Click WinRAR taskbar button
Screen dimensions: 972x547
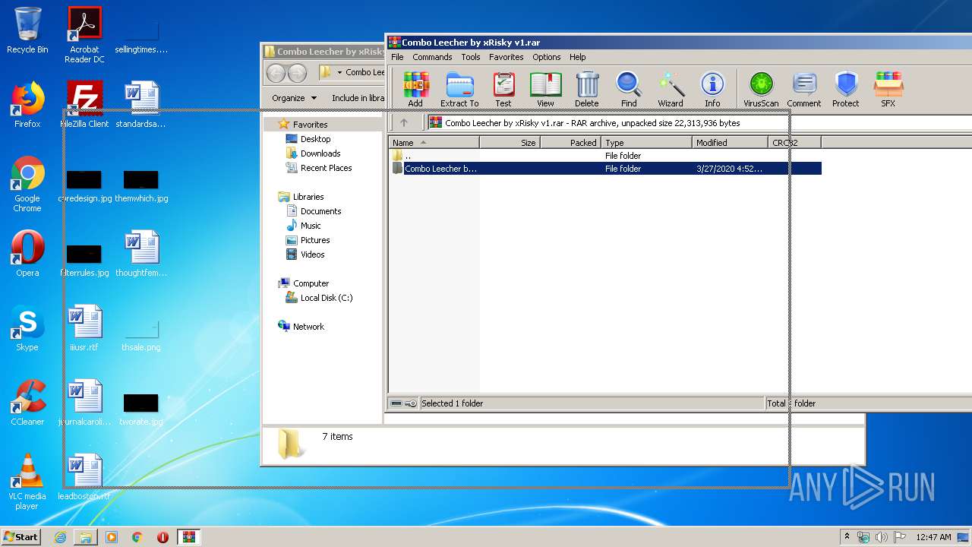[188, 537]
